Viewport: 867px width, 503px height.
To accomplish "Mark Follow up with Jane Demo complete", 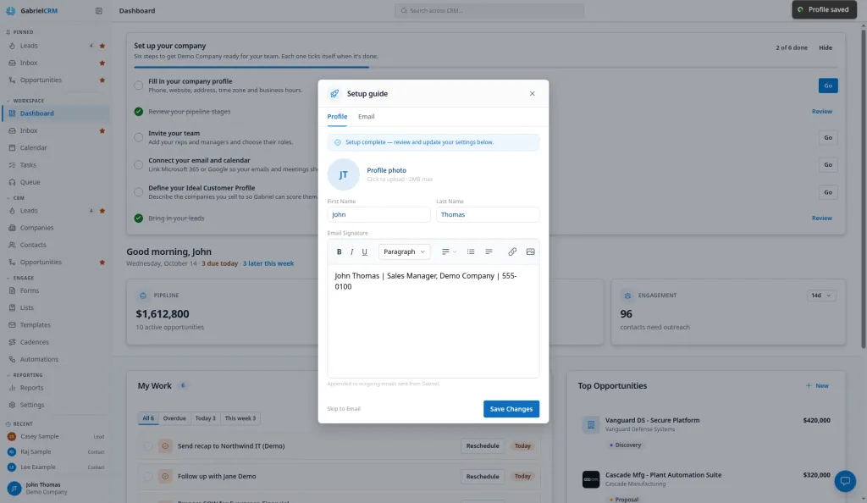I will click(x=147, y=477).
